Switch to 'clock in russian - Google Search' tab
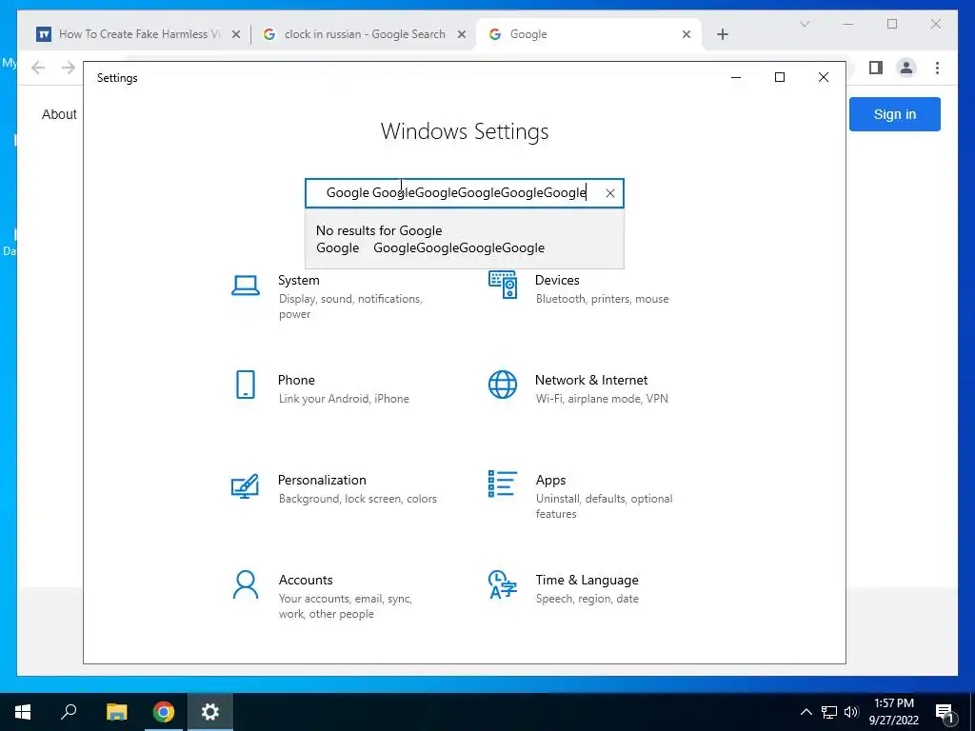 (x=365, y=34)
